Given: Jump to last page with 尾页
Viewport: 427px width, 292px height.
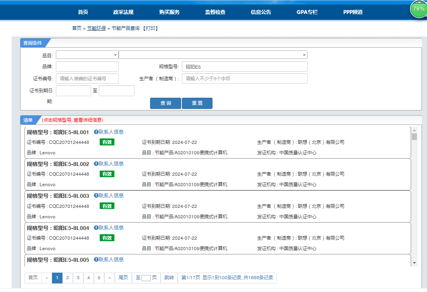Looking at the screenshot, I should tap(123, 278).
